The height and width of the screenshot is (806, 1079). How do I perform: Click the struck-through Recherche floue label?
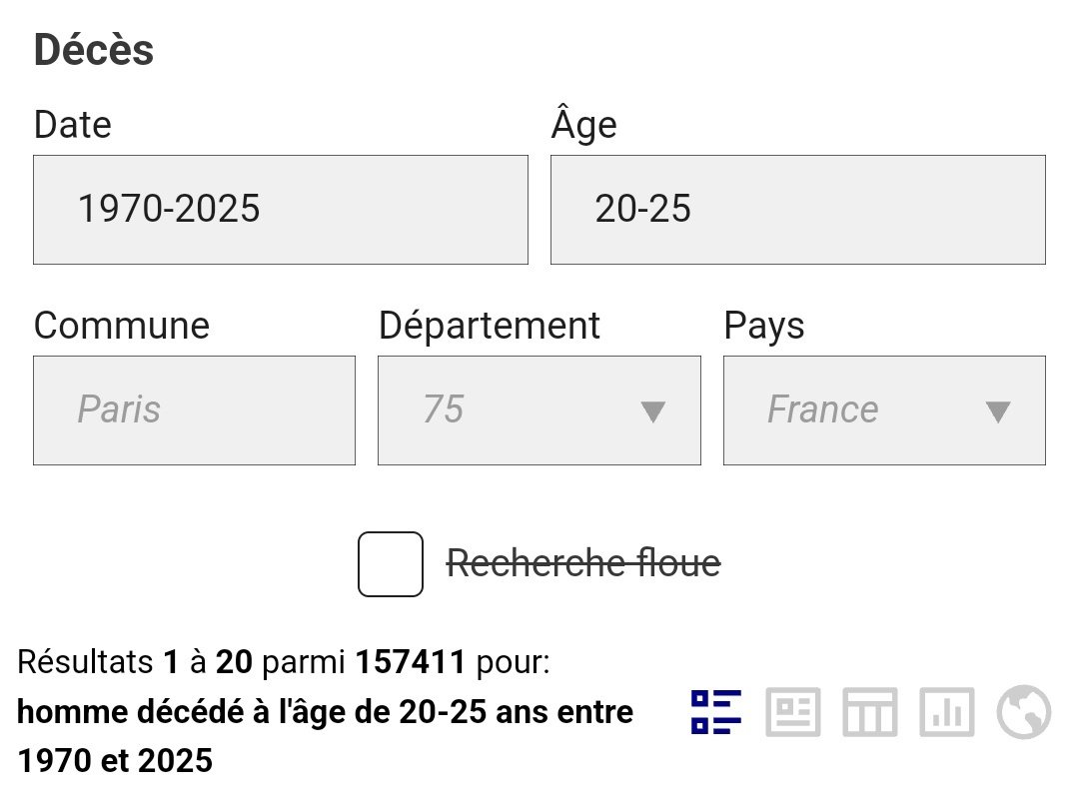(583, 563)
